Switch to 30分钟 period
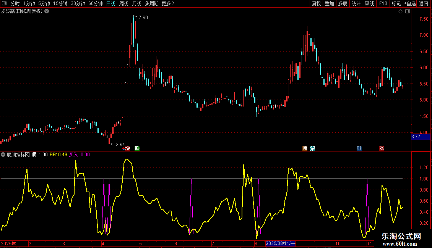Viewport: 432px width, 248px height. point(78,3)
